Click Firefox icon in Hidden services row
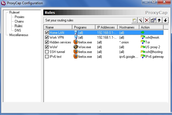This screenshot has height=115, width=172. pos(75,42)
